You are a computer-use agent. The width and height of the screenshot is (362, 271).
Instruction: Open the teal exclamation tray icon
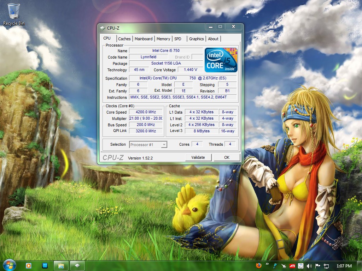click(275, 266)
